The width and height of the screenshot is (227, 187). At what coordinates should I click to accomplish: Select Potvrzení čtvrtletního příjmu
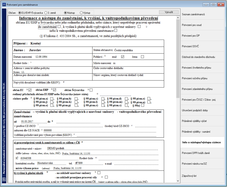pos(202,68)
